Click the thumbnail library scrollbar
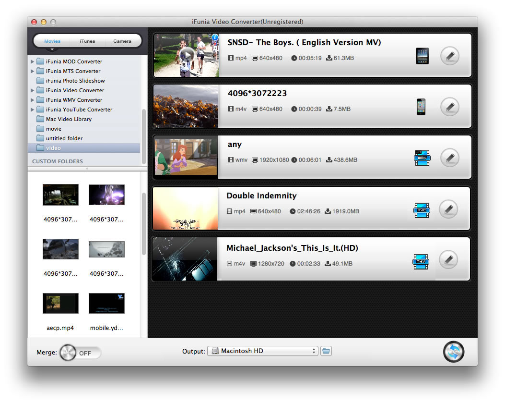This screenshot has height=404, width=505. click(144, 224)
